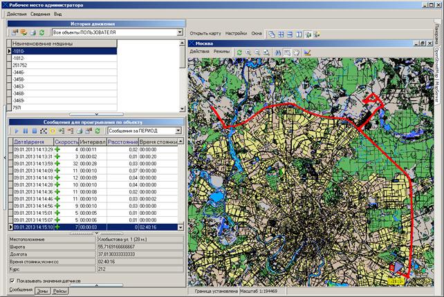Open the binoculars search tool
444x297 pixels.
(278, 52)
